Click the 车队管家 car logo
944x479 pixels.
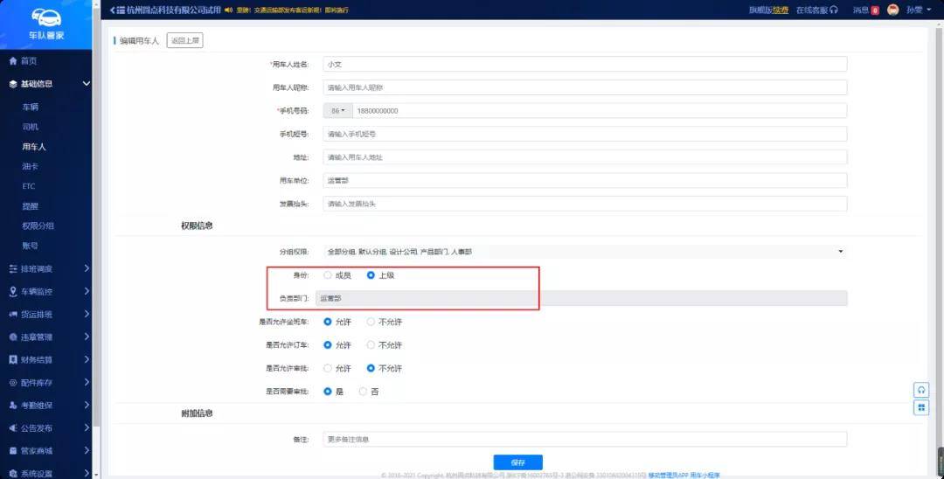(45, 18)
